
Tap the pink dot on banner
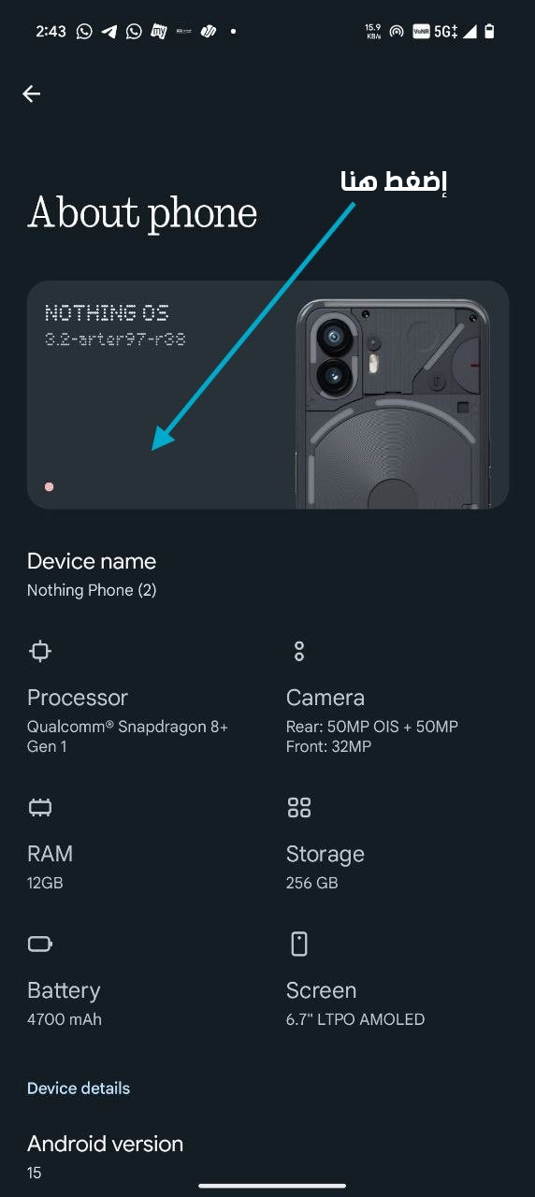pos(49,486)
